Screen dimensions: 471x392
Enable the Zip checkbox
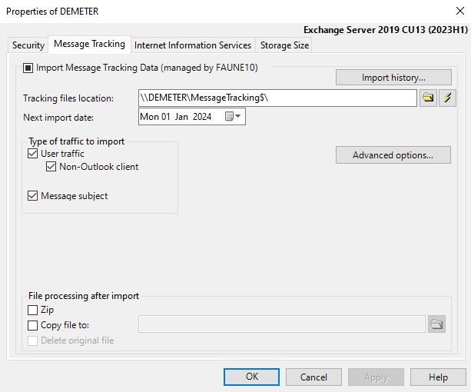pos(32,310)
